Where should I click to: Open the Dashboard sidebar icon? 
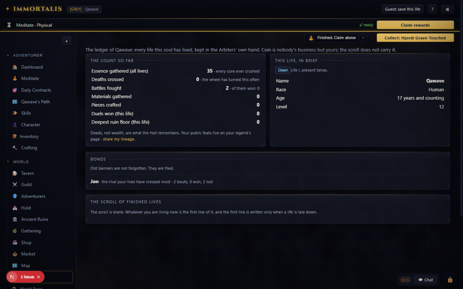pyautogui.click(x=15, y=67)
